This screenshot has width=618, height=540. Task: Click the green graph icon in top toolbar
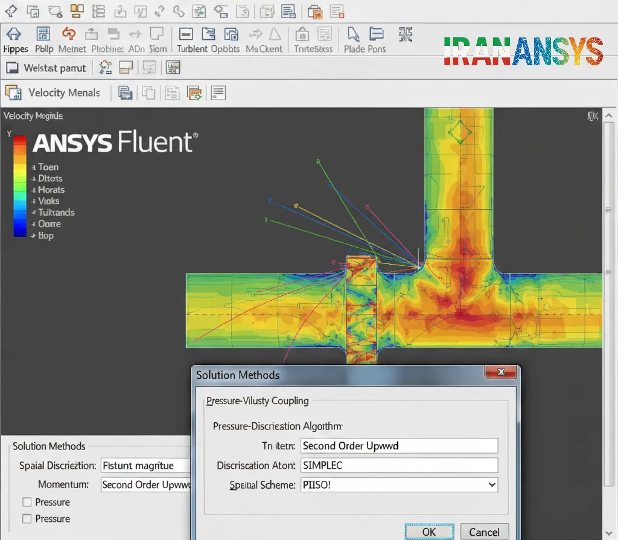click(x=199, y=11)
